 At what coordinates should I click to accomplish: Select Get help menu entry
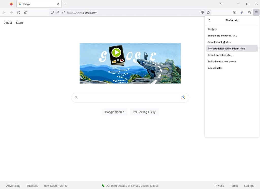coord(232,29)
